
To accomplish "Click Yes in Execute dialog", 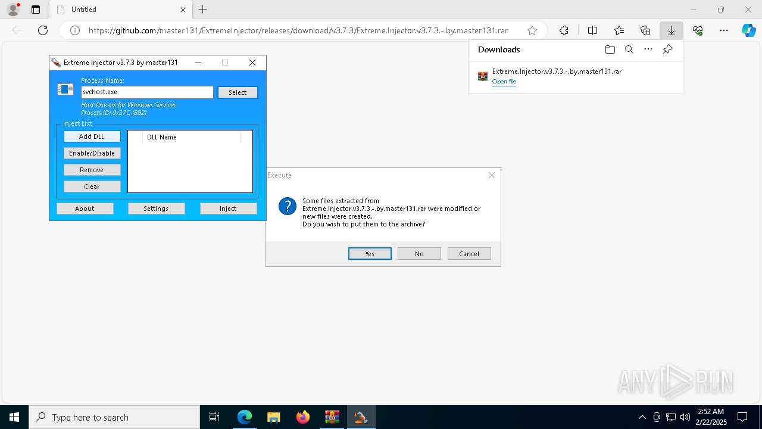I will click(x=370, y=254).
